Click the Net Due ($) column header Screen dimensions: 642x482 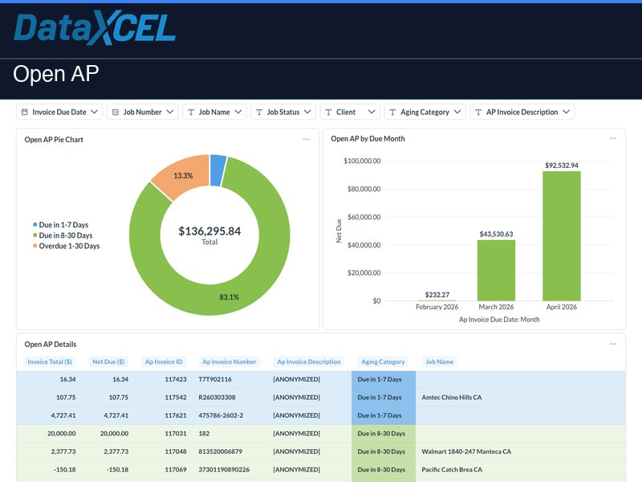click(110, 361)
